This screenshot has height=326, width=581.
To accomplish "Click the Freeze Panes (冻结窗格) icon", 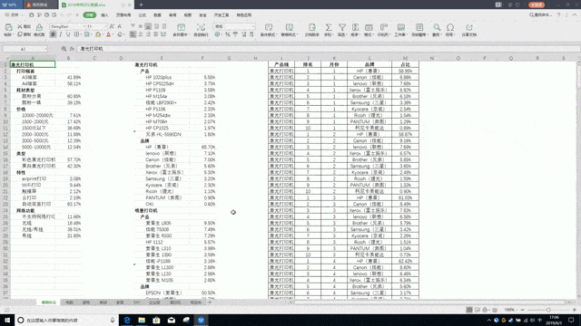I will (x=419, y=27).
